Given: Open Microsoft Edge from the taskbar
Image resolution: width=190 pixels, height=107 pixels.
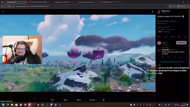Looking at the screenshot, I should click(8, 105).
